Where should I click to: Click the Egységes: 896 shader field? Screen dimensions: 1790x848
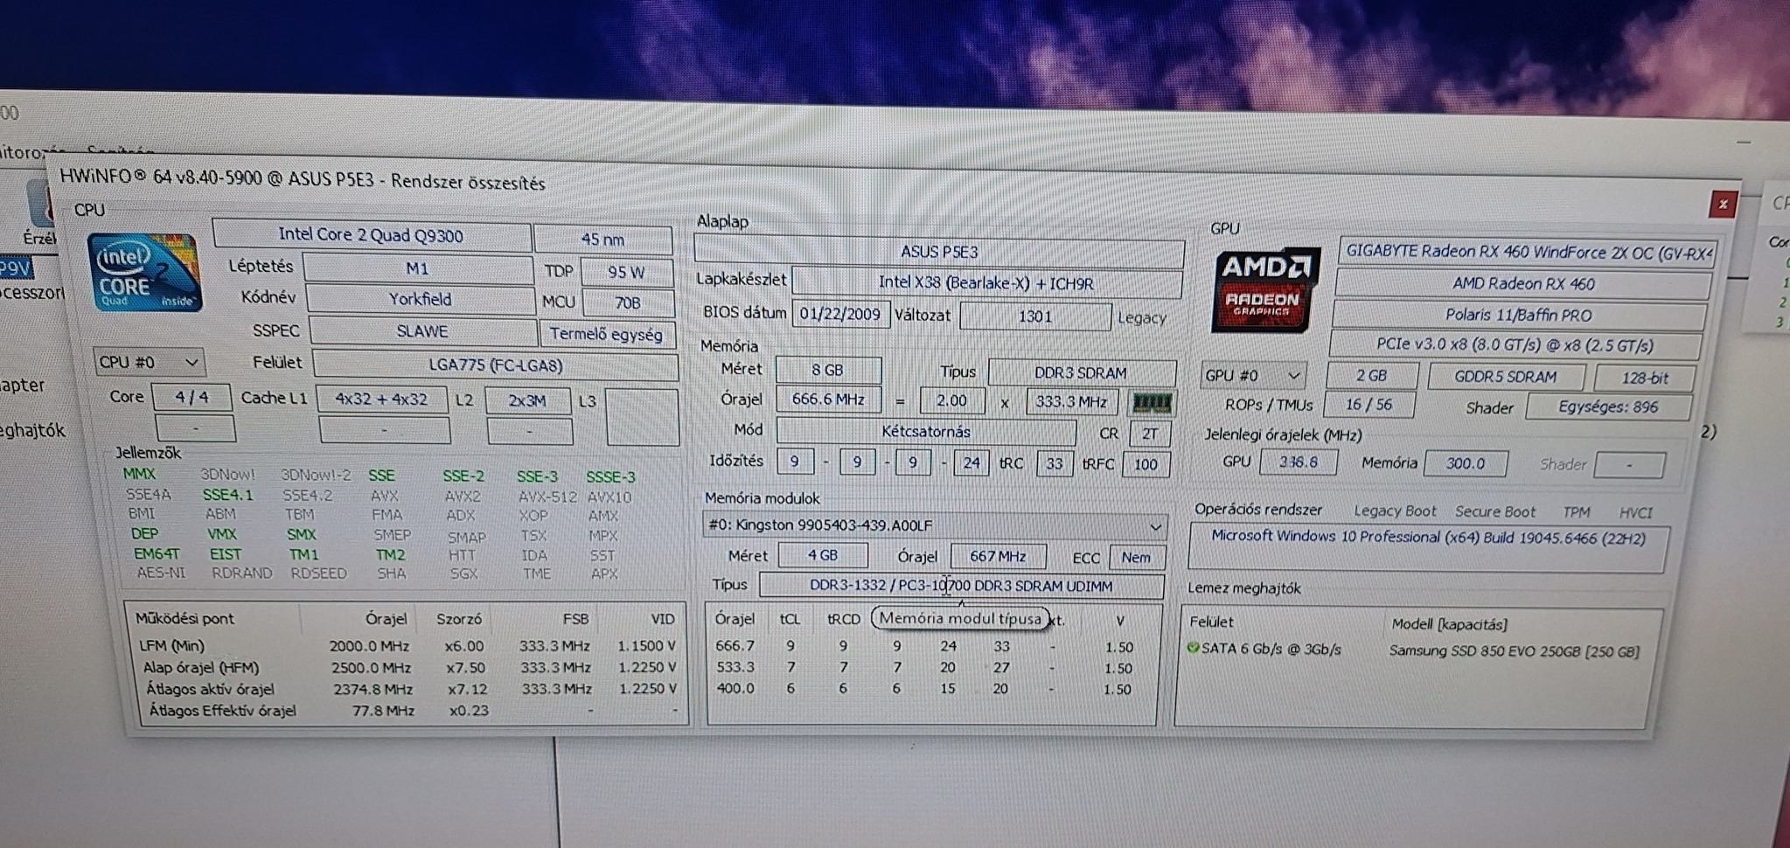1608,407
